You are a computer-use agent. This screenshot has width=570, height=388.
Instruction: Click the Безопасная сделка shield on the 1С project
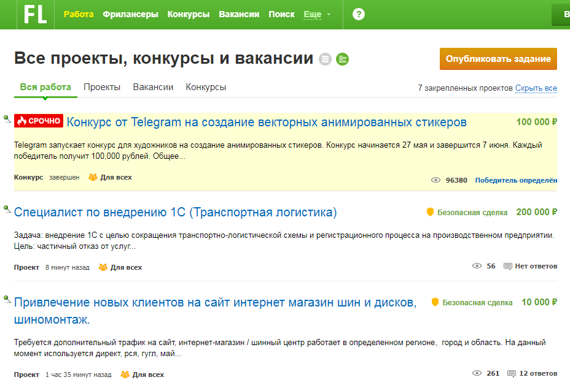[430, 212]
